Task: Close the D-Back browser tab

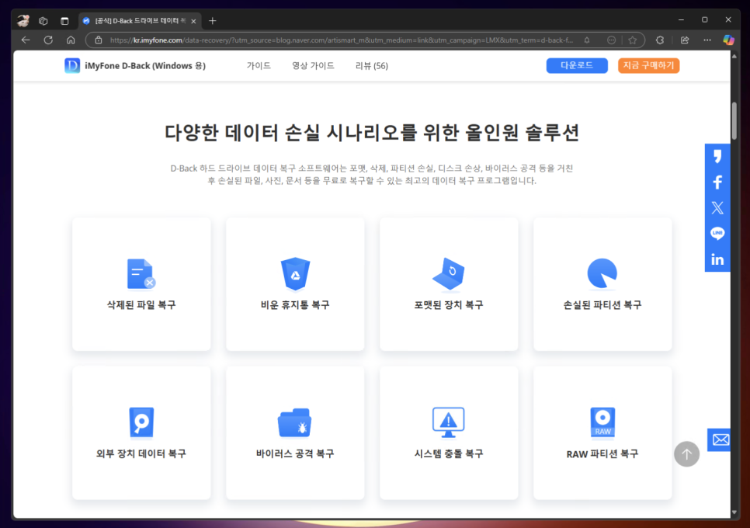Action: (x=194, y=21)
